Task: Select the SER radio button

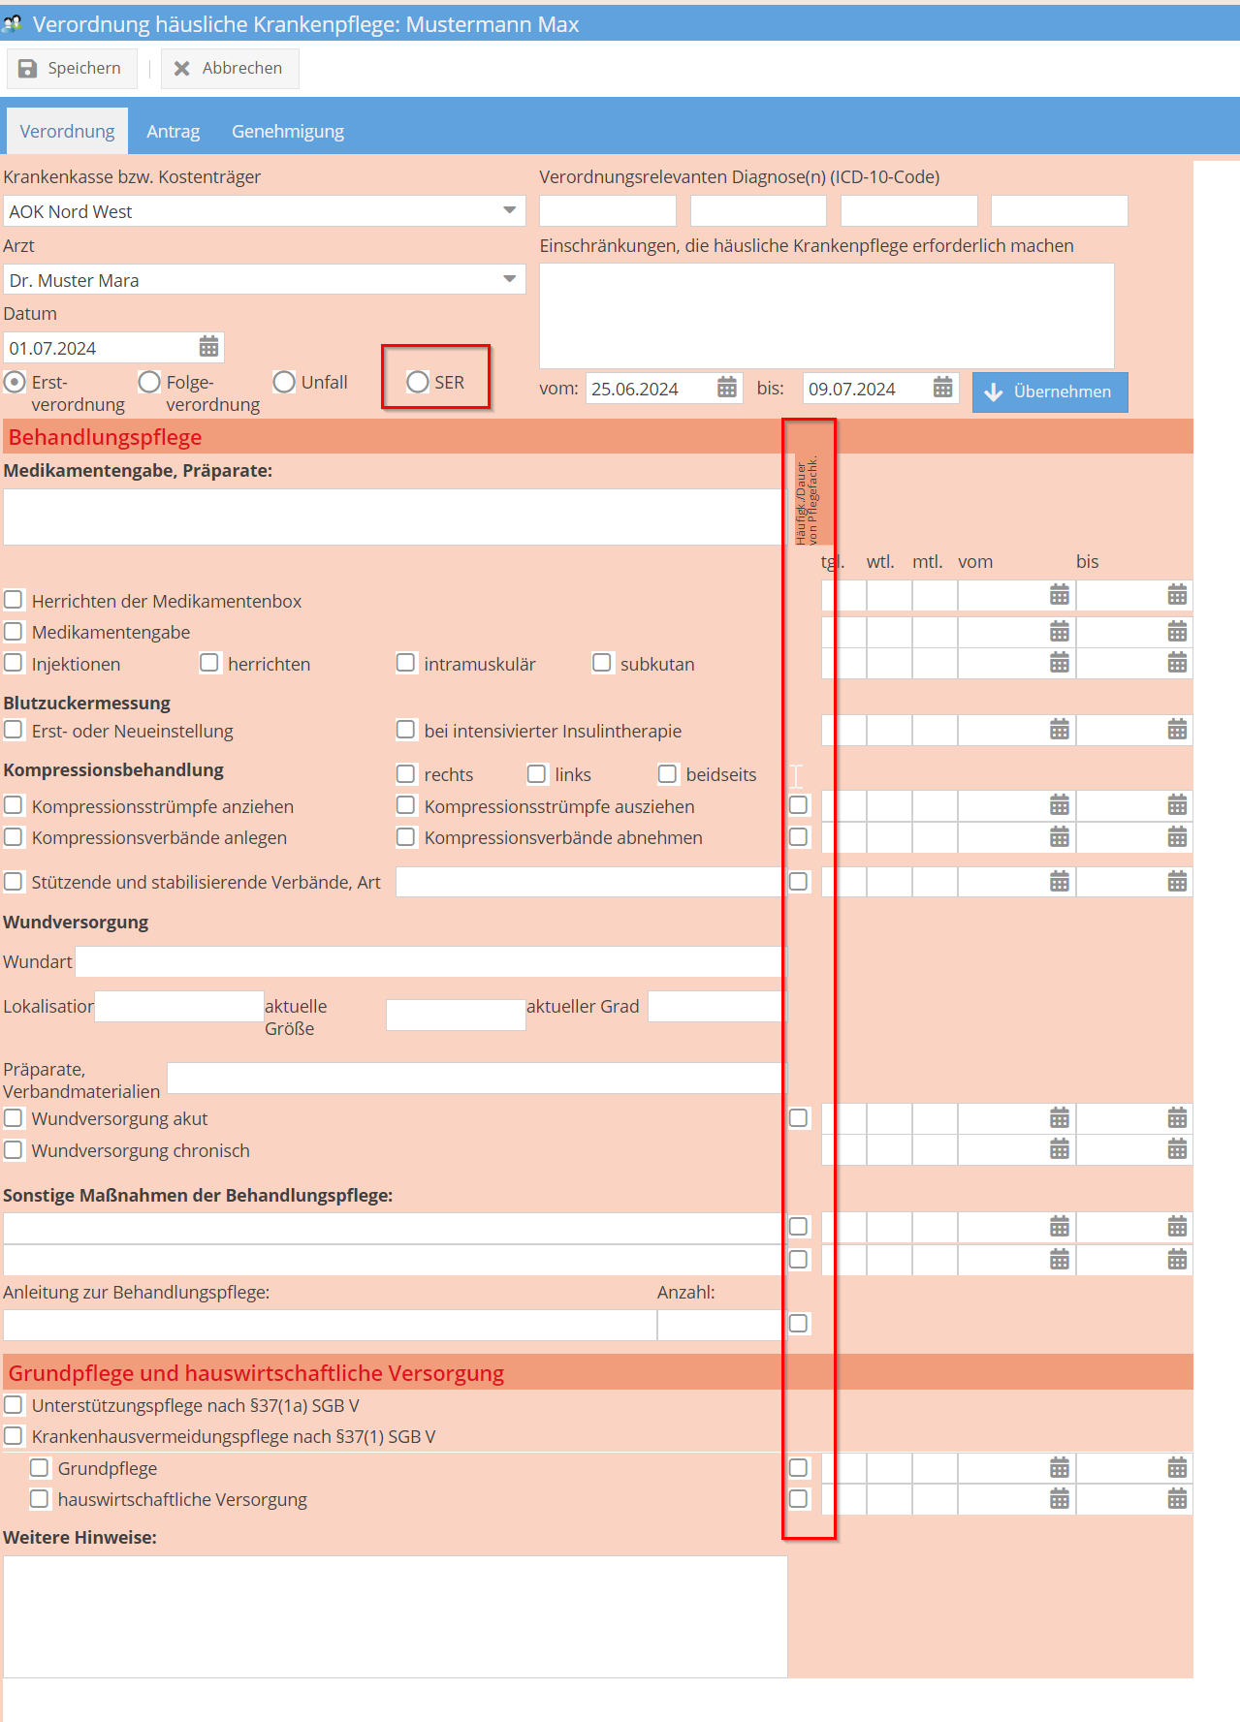Action: 418,382
